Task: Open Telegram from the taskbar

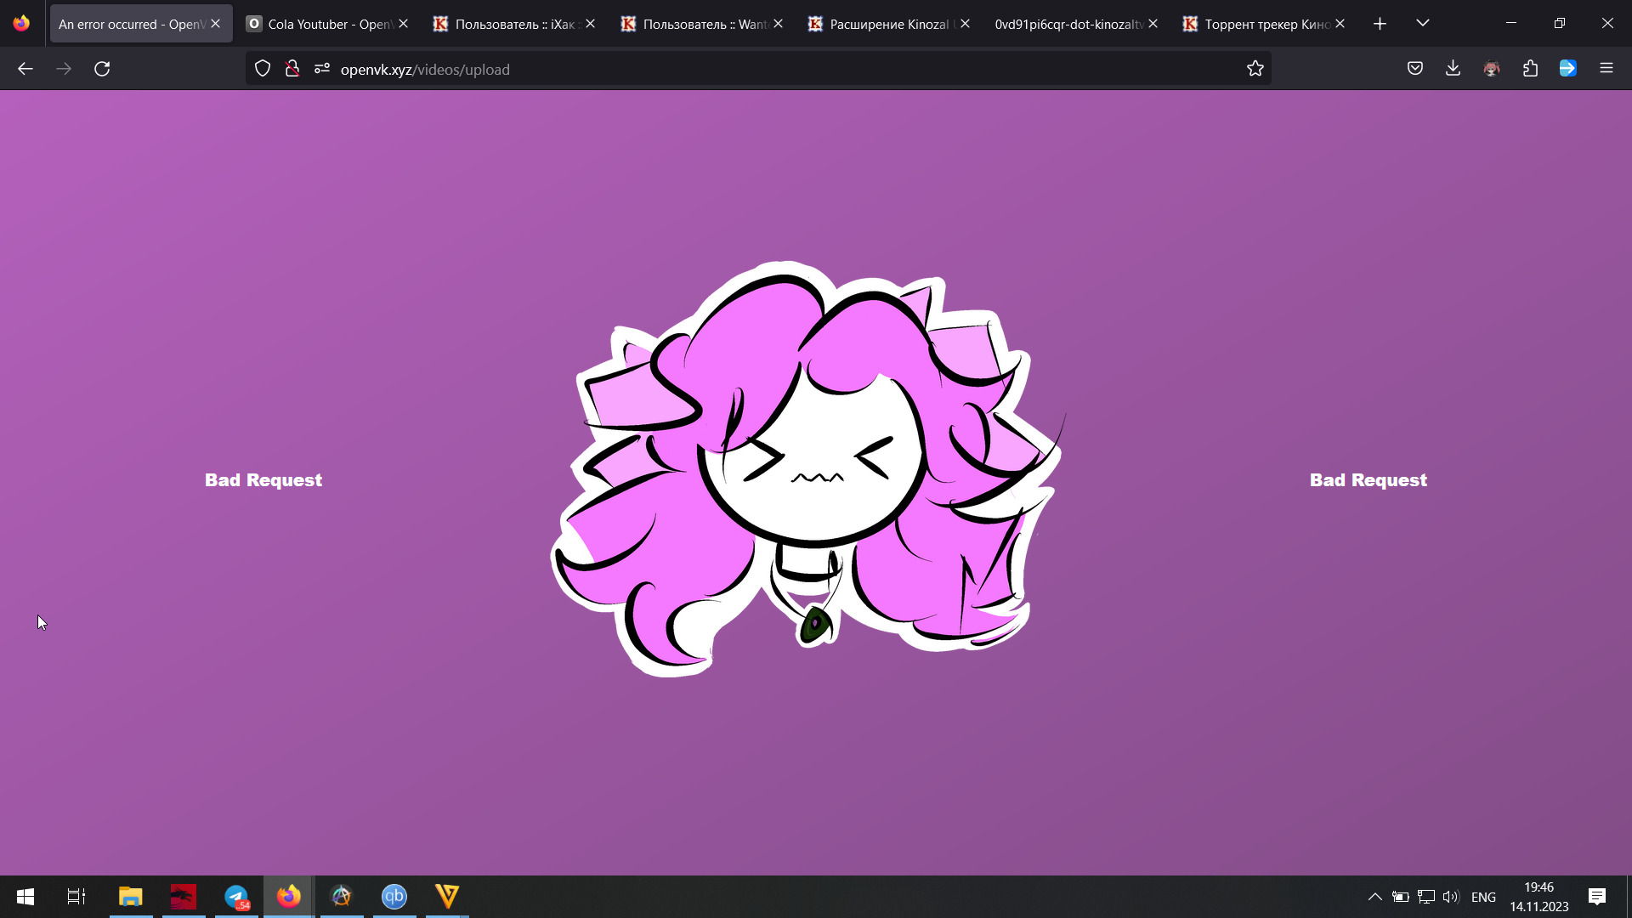Action: (x=236, y=897)
